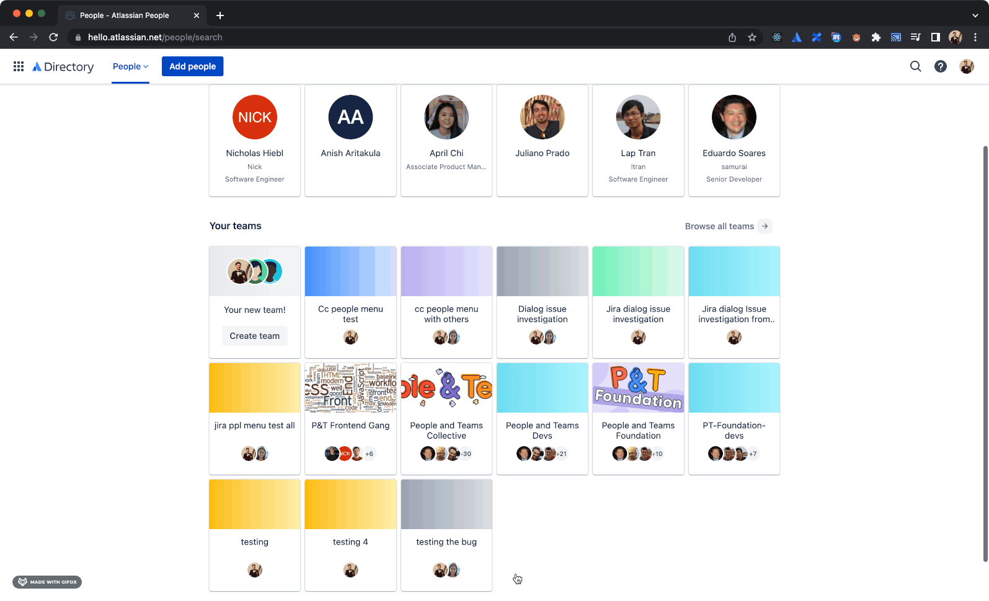Click the browser back arrow
The image size is (989, 601).
pyautogui.click(x=14, y=37)
